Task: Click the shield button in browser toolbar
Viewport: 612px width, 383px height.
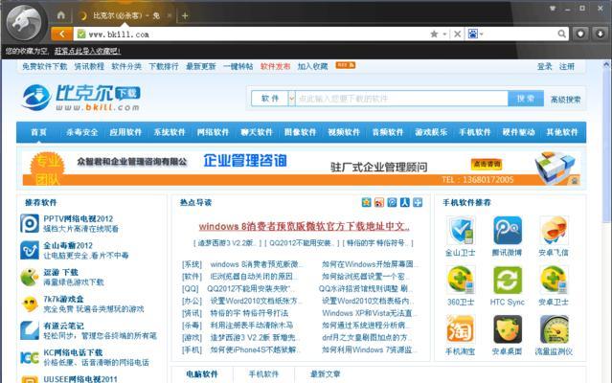Action: 580,34
